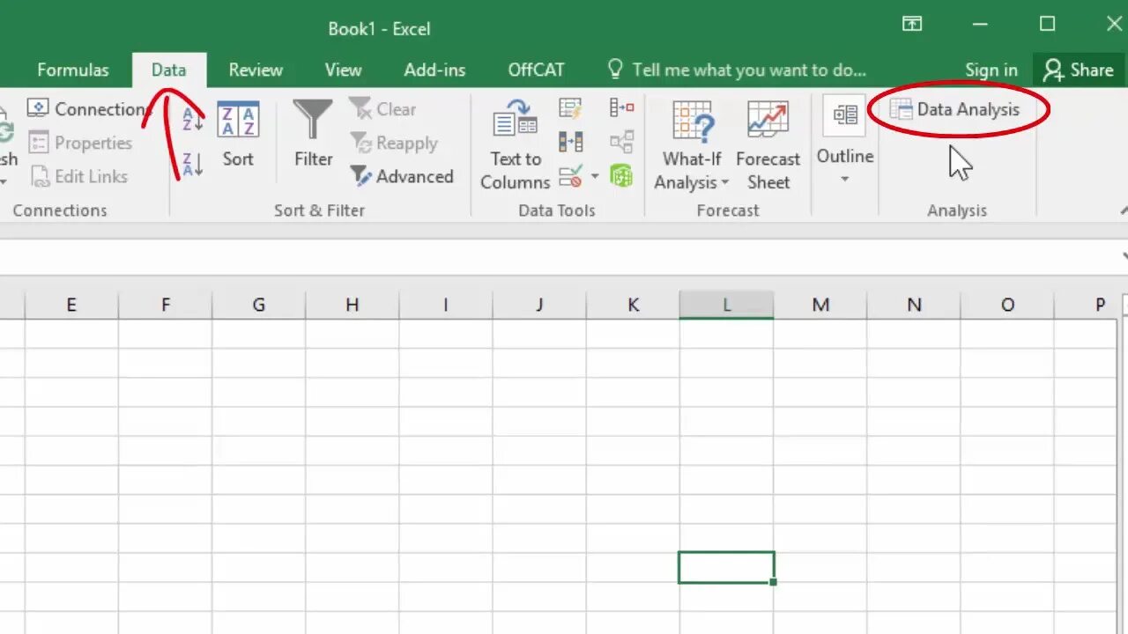Click Edit Links in Connections group

[79, 176]
